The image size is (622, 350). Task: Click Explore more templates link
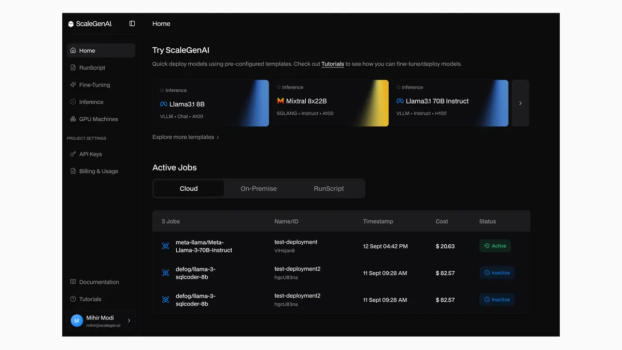tap(186, 137)
